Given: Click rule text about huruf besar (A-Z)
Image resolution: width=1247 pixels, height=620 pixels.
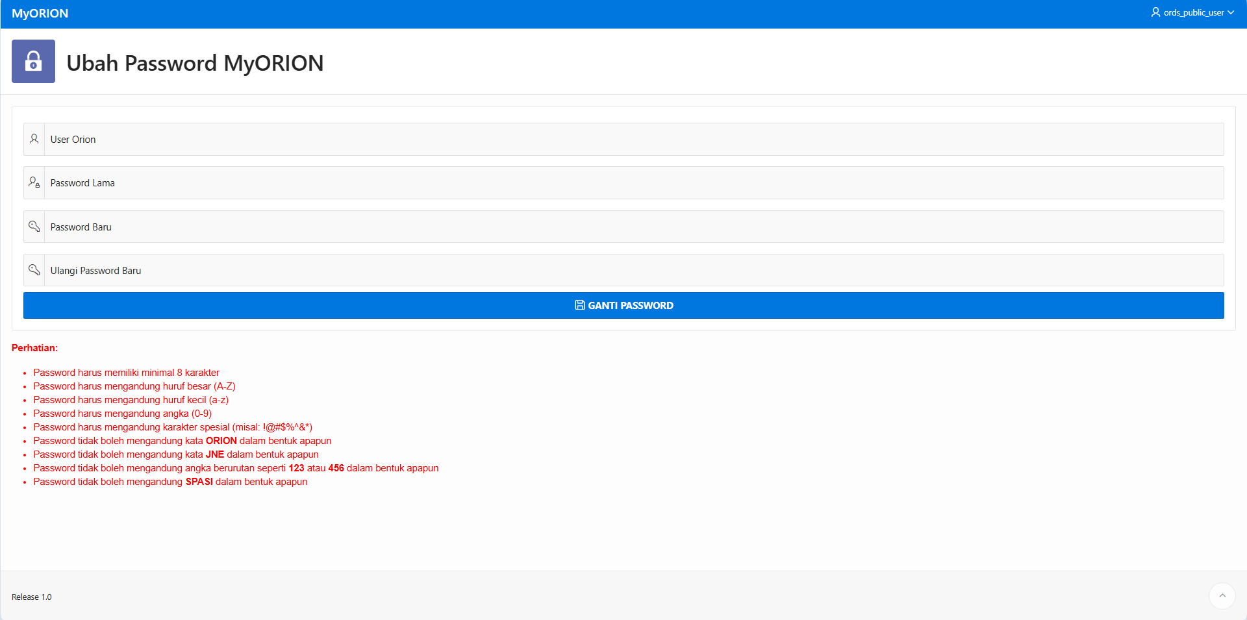Looking at the screenshot, I should point(134,386).
